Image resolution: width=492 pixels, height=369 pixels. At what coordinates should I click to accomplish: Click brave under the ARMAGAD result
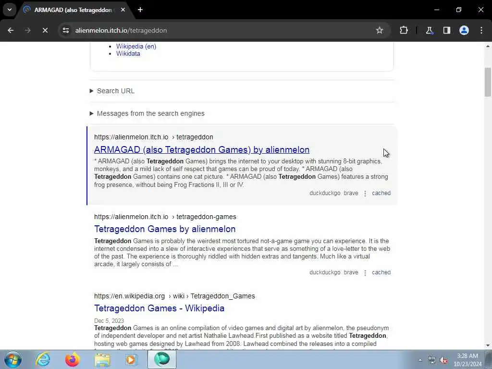351,193
